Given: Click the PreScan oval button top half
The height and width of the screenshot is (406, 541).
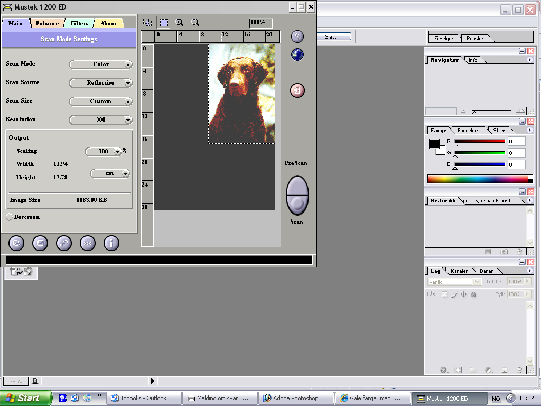Looking at the screenshot, I should tap(297, 184).
